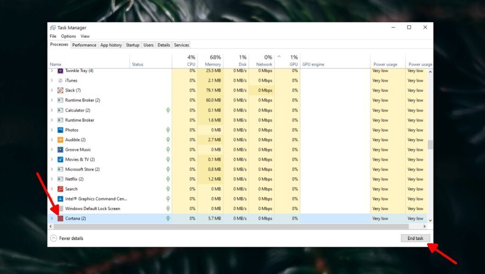Viewport: 485px width, 274px height.
Task: Select the Cortana icon in the highlighted row
Action: (x=61, y=218)
